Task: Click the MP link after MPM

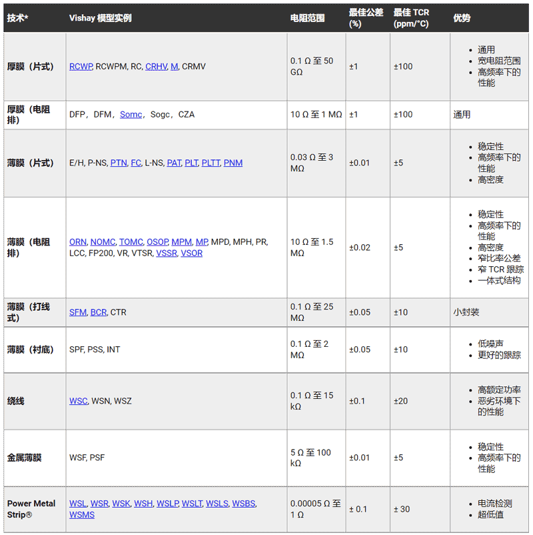Action: [201, 242]
